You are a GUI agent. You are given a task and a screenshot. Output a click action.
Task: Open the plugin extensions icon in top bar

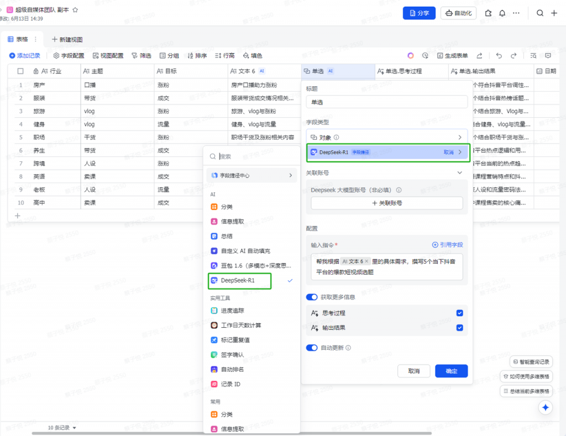pos(489,13)
